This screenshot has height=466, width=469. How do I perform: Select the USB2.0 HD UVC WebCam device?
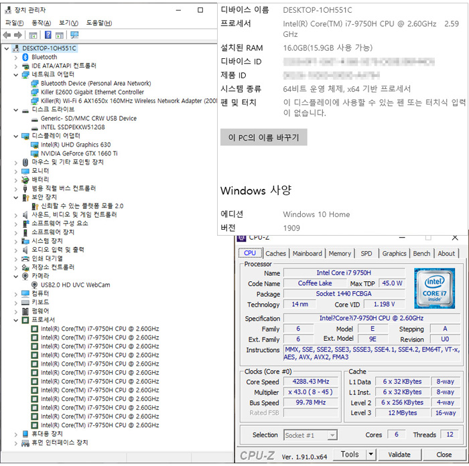pos(75,285)
